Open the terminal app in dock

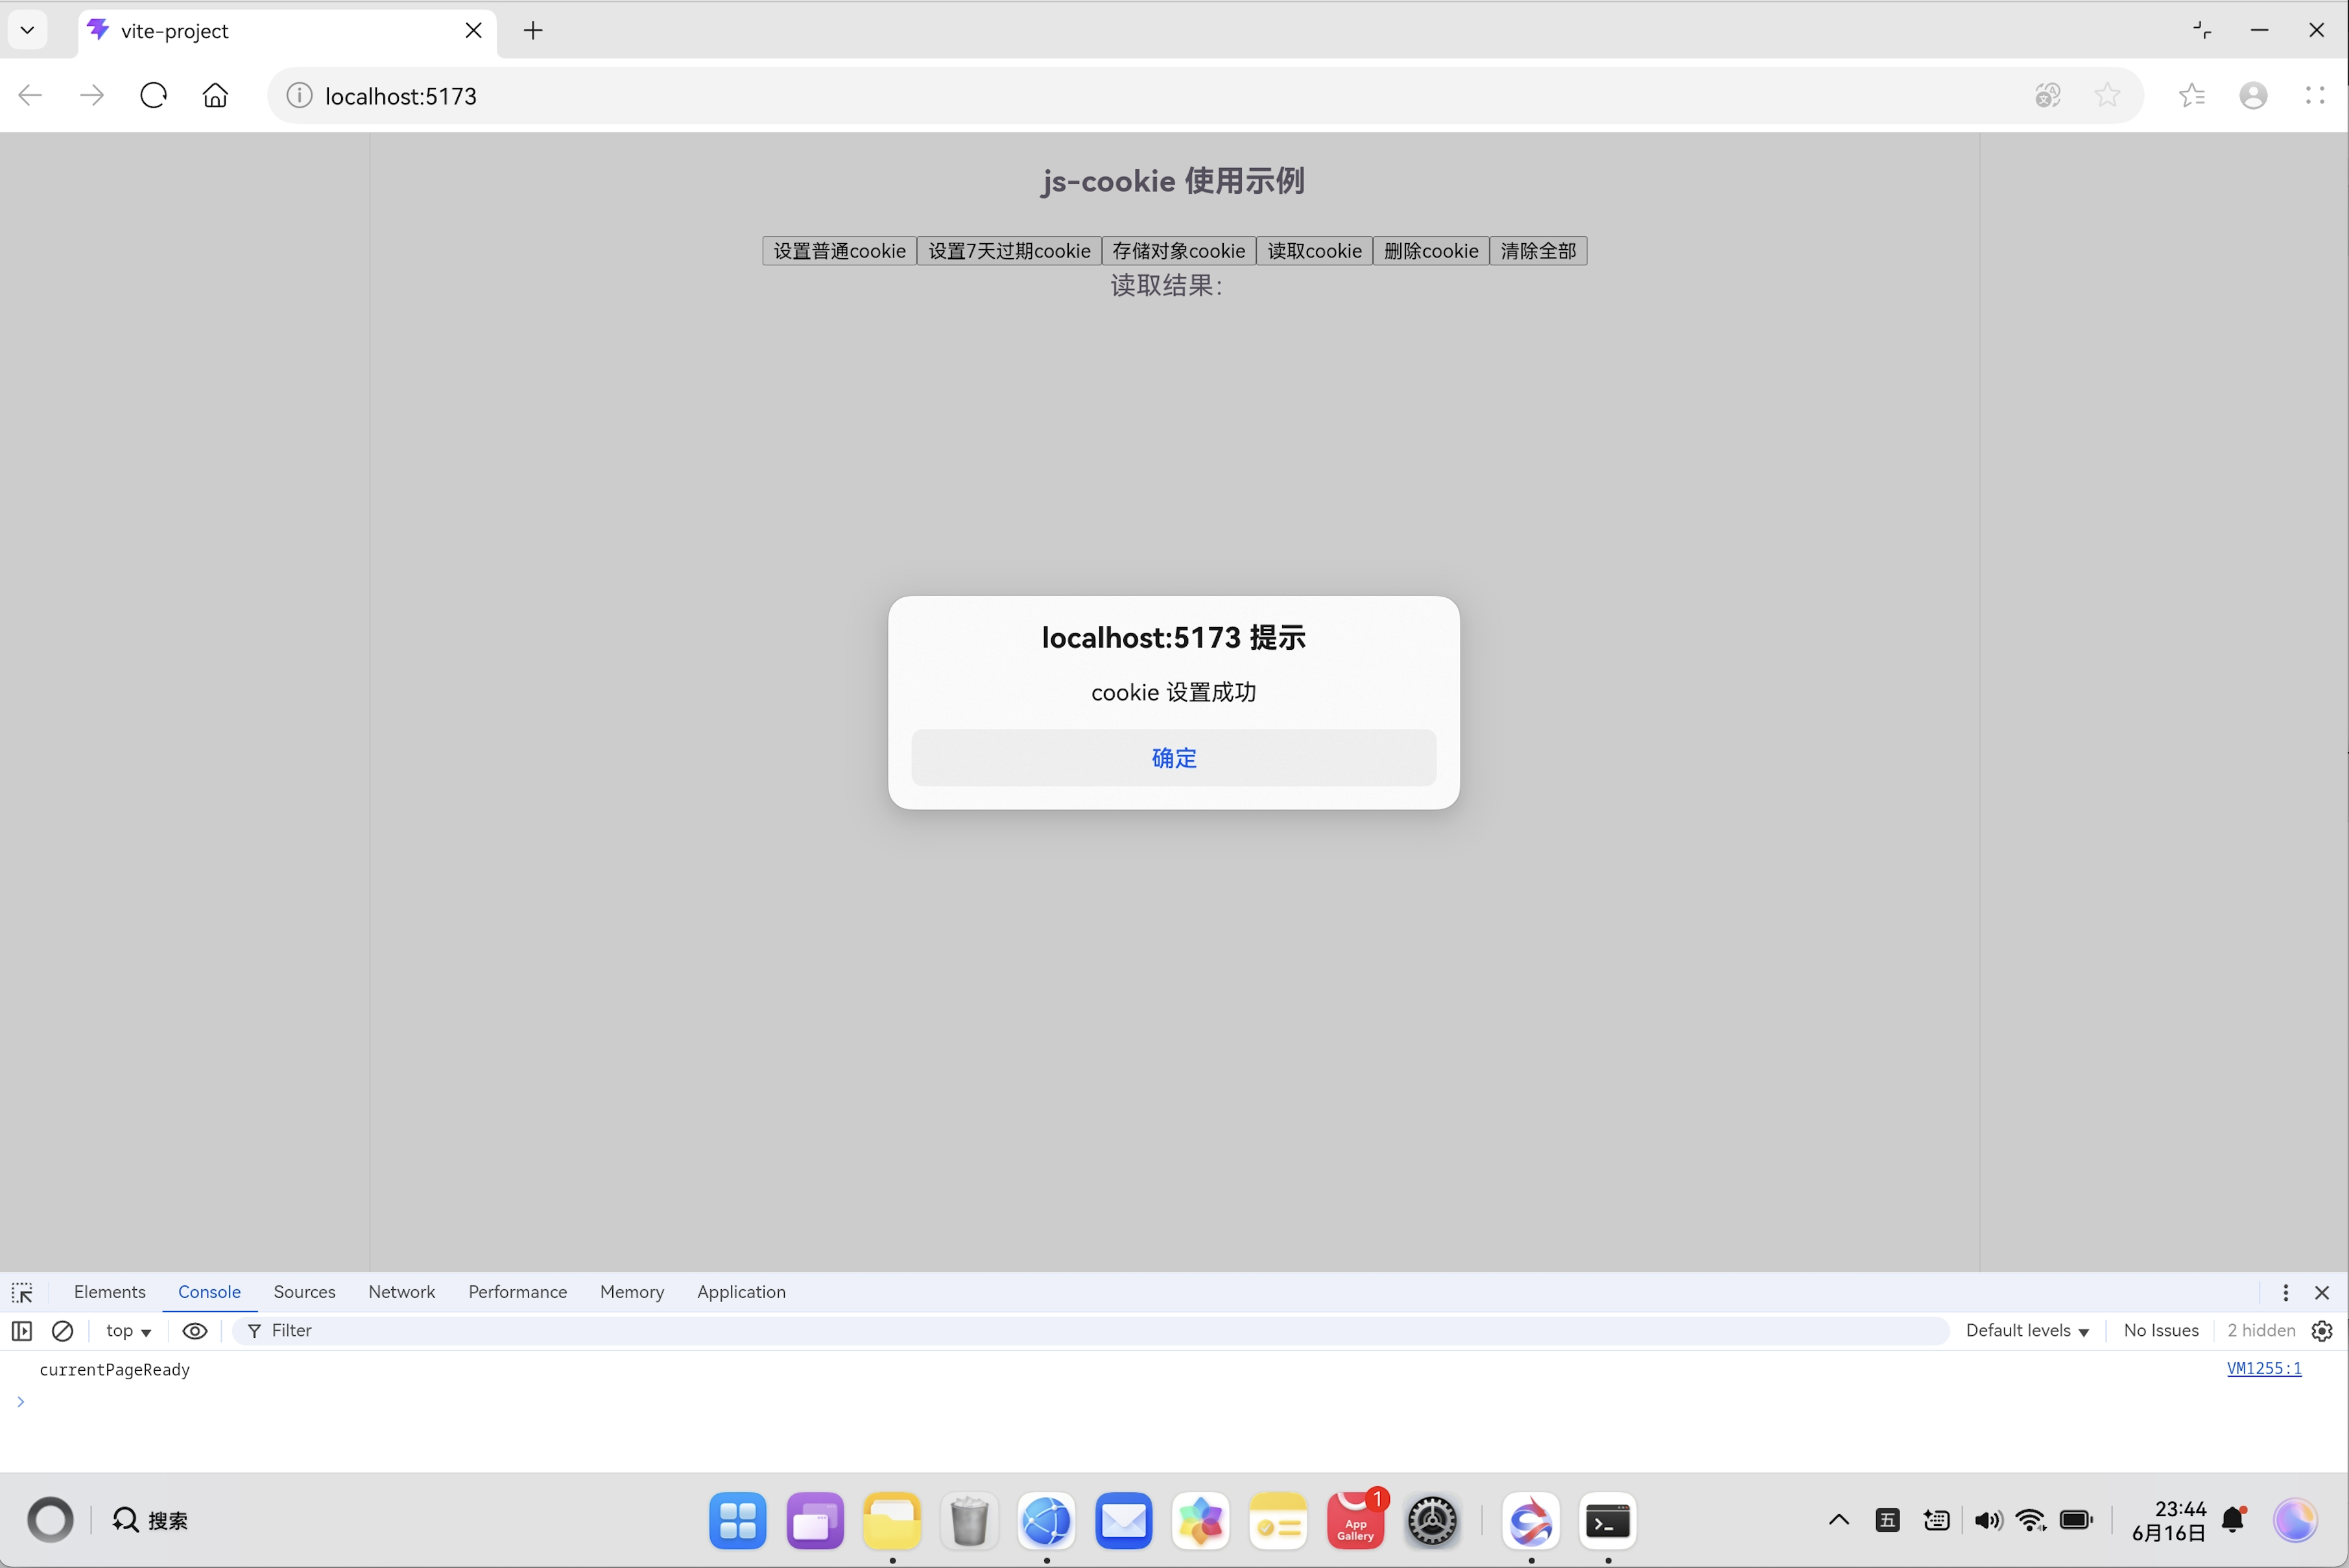pyautogui.click(x=1608, y=1520)
